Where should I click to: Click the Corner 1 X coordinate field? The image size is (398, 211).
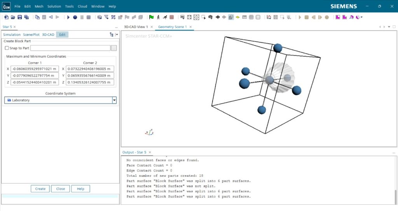[x=35, y=69]
